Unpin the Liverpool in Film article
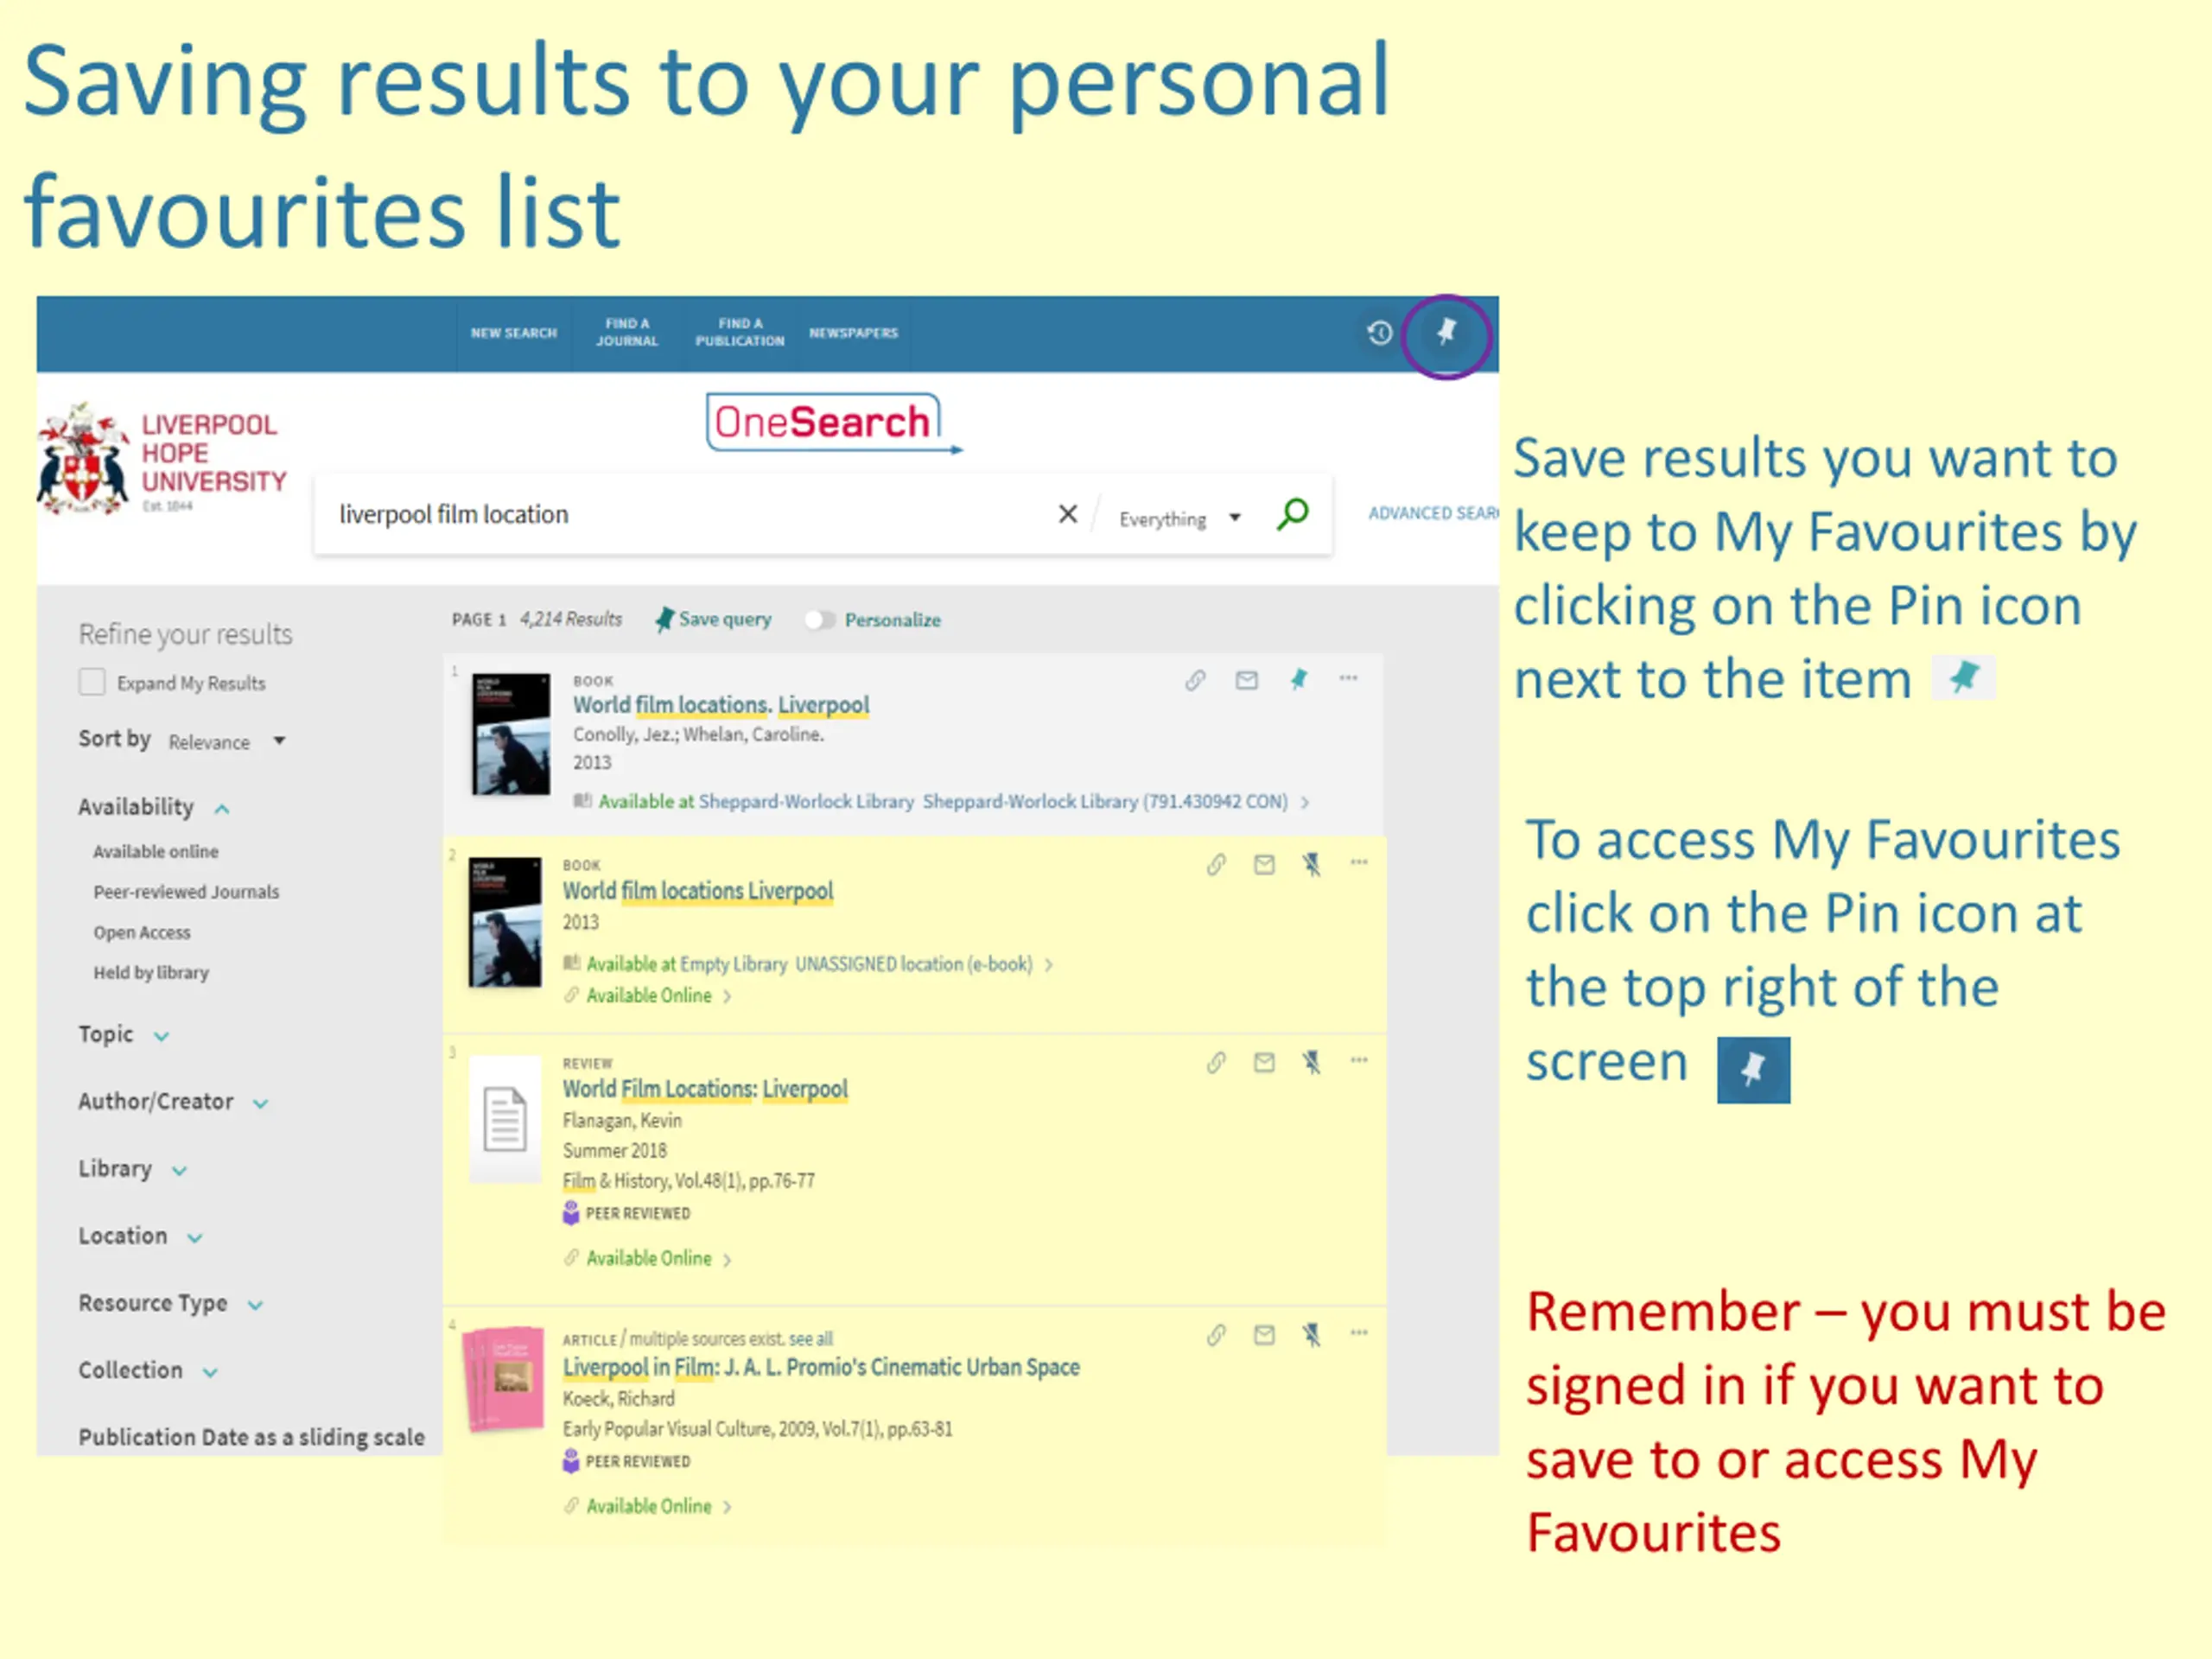This screenshot has width=2212, height=1659. click(1311, 1335)
